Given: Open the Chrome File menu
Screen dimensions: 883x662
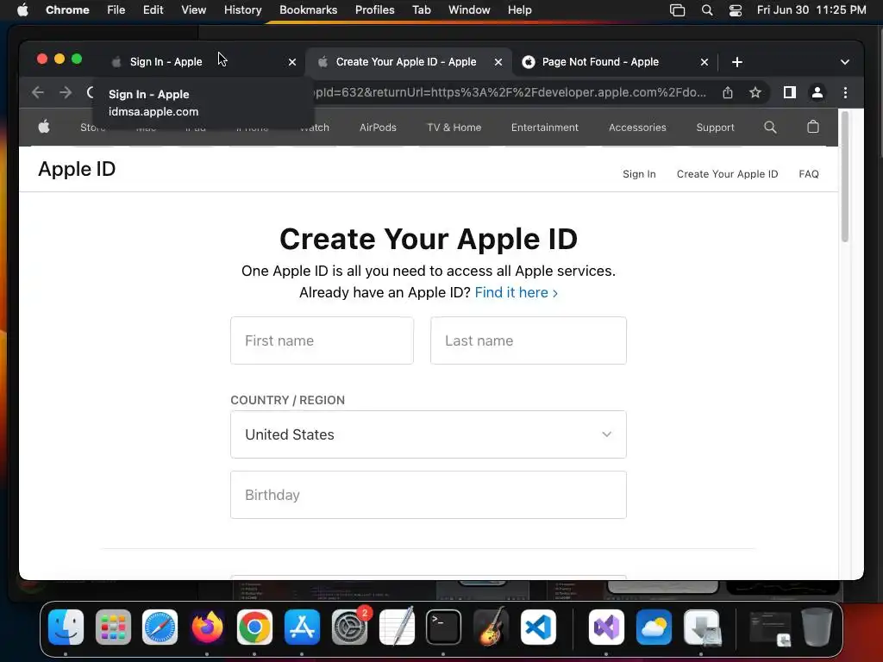Looking at the screenshot, I should (x=116, y=10).
